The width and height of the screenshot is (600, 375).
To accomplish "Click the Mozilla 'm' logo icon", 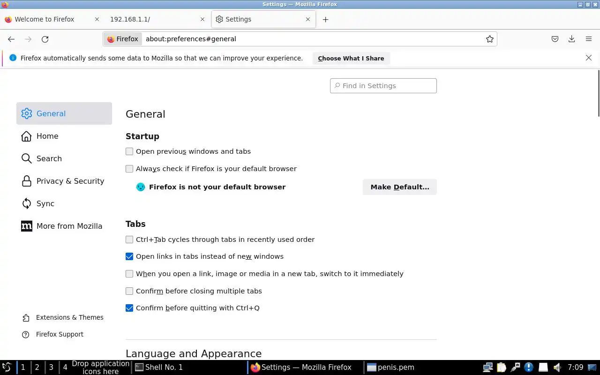I will tap(27, 226).
